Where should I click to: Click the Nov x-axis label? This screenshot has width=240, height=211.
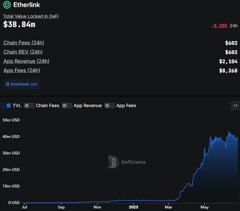pos(97,207)
